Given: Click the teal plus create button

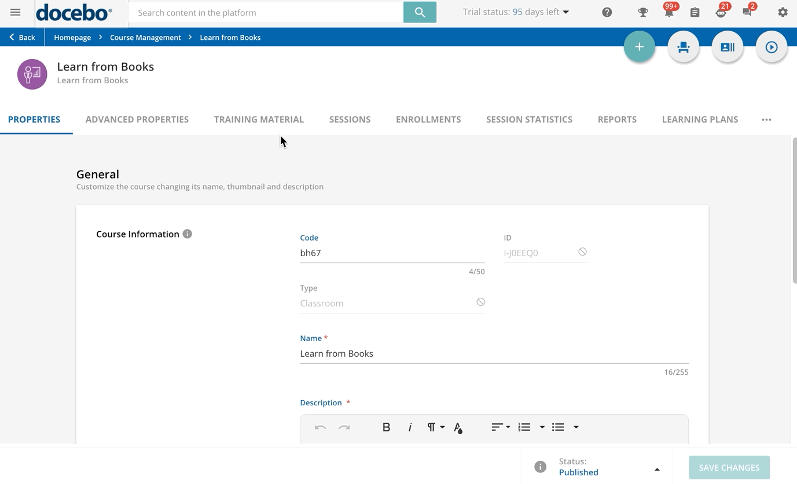Looking at the screenshot, I should (x=639, y=47).
